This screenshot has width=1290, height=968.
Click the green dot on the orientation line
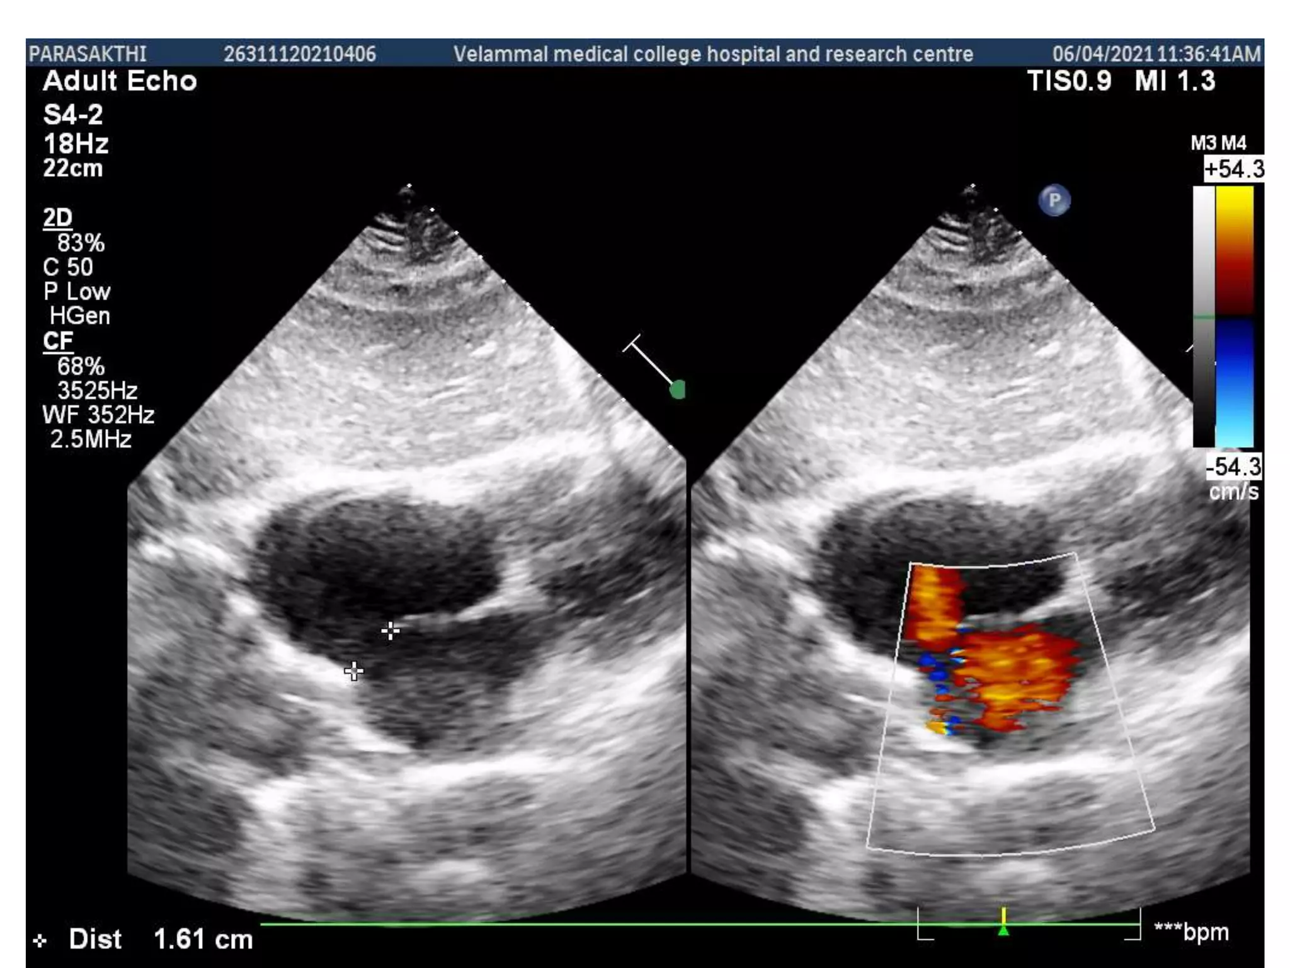point(678,389)
